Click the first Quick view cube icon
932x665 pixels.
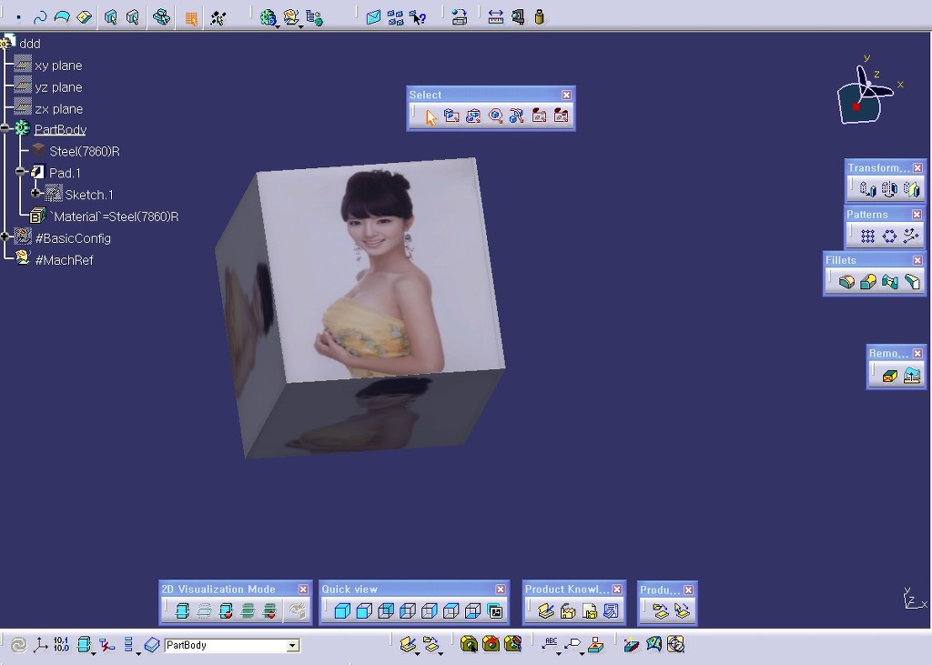click(342, 611)
